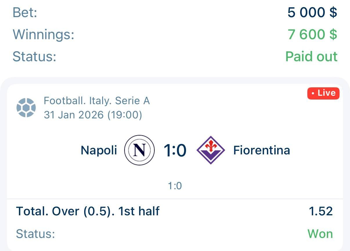Tap the small 1:0 half-time score
Screen dimensions: 350x251
click(x=175, y=186)
